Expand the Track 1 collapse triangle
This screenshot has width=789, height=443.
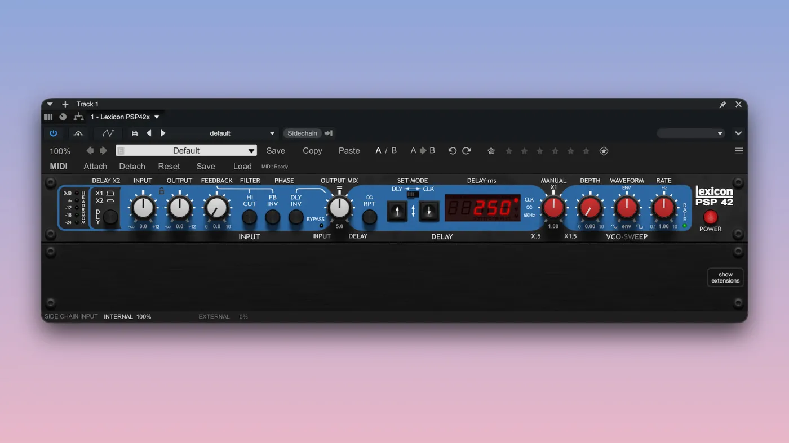50,104
